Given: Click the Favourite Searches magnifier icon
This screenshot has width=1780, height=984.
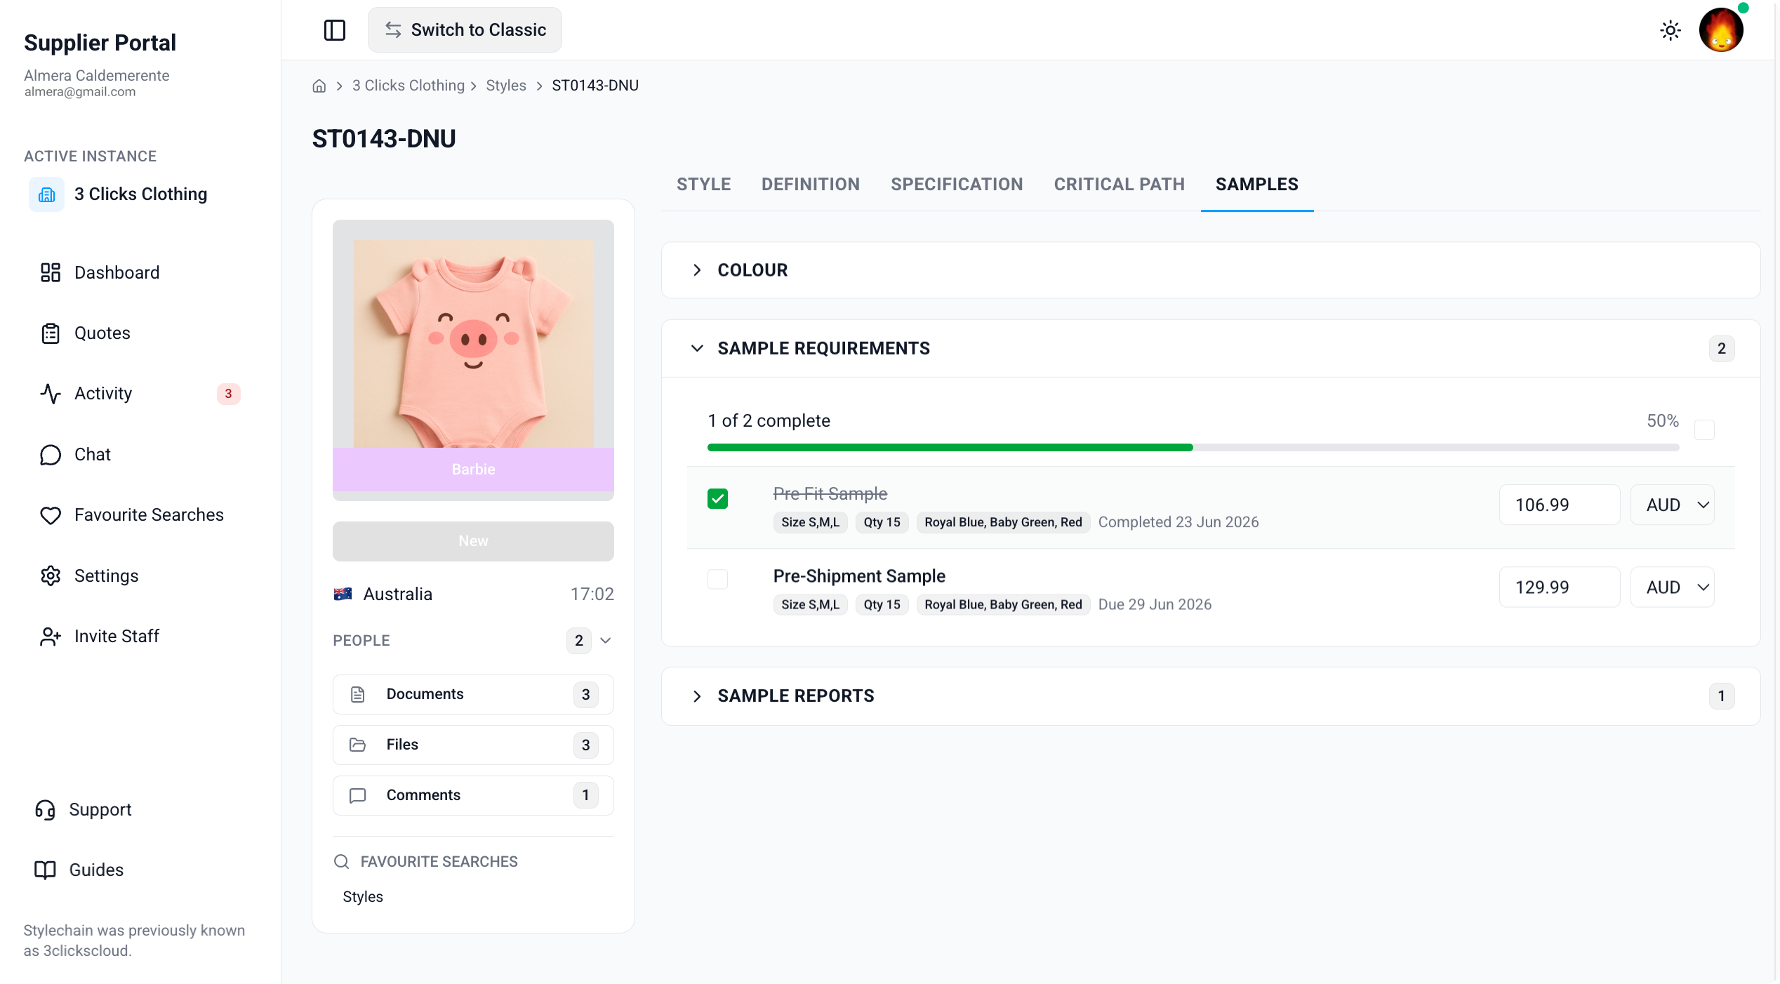Looking at the screenshot, I should (342, 862).
